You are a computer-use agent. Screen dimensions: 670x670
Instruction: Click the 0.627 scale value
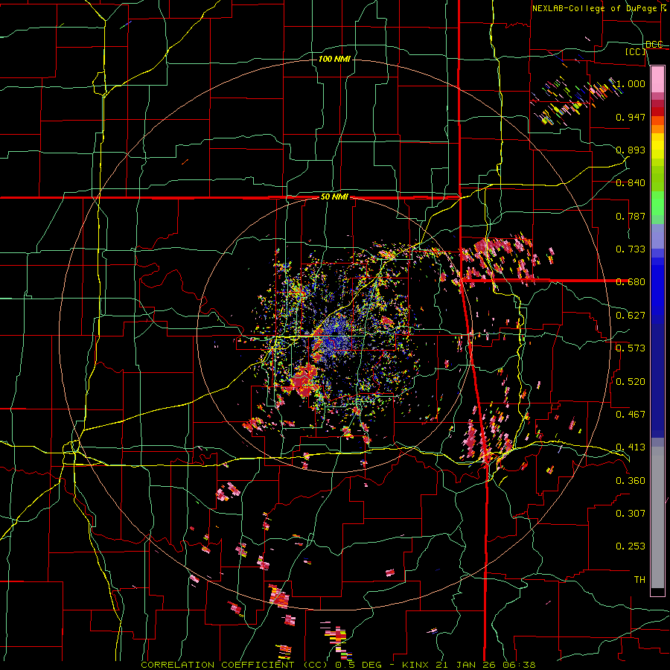coord(631,316)
